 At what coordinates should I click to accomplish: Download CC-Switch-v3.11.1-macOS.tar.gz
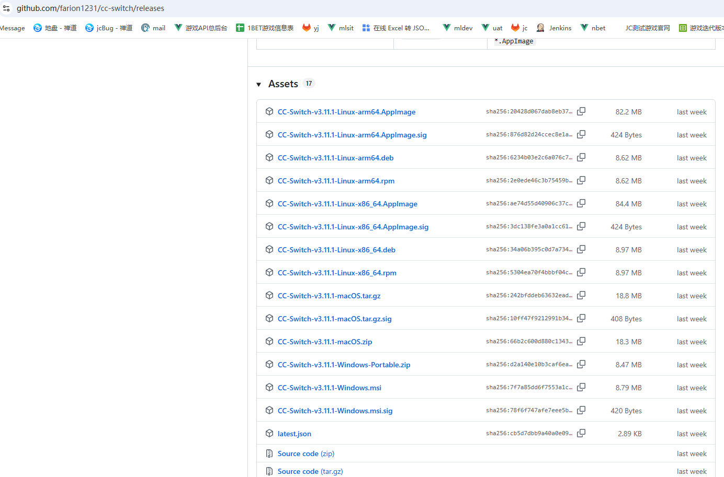pyautogui.click(x=329, y=296)
